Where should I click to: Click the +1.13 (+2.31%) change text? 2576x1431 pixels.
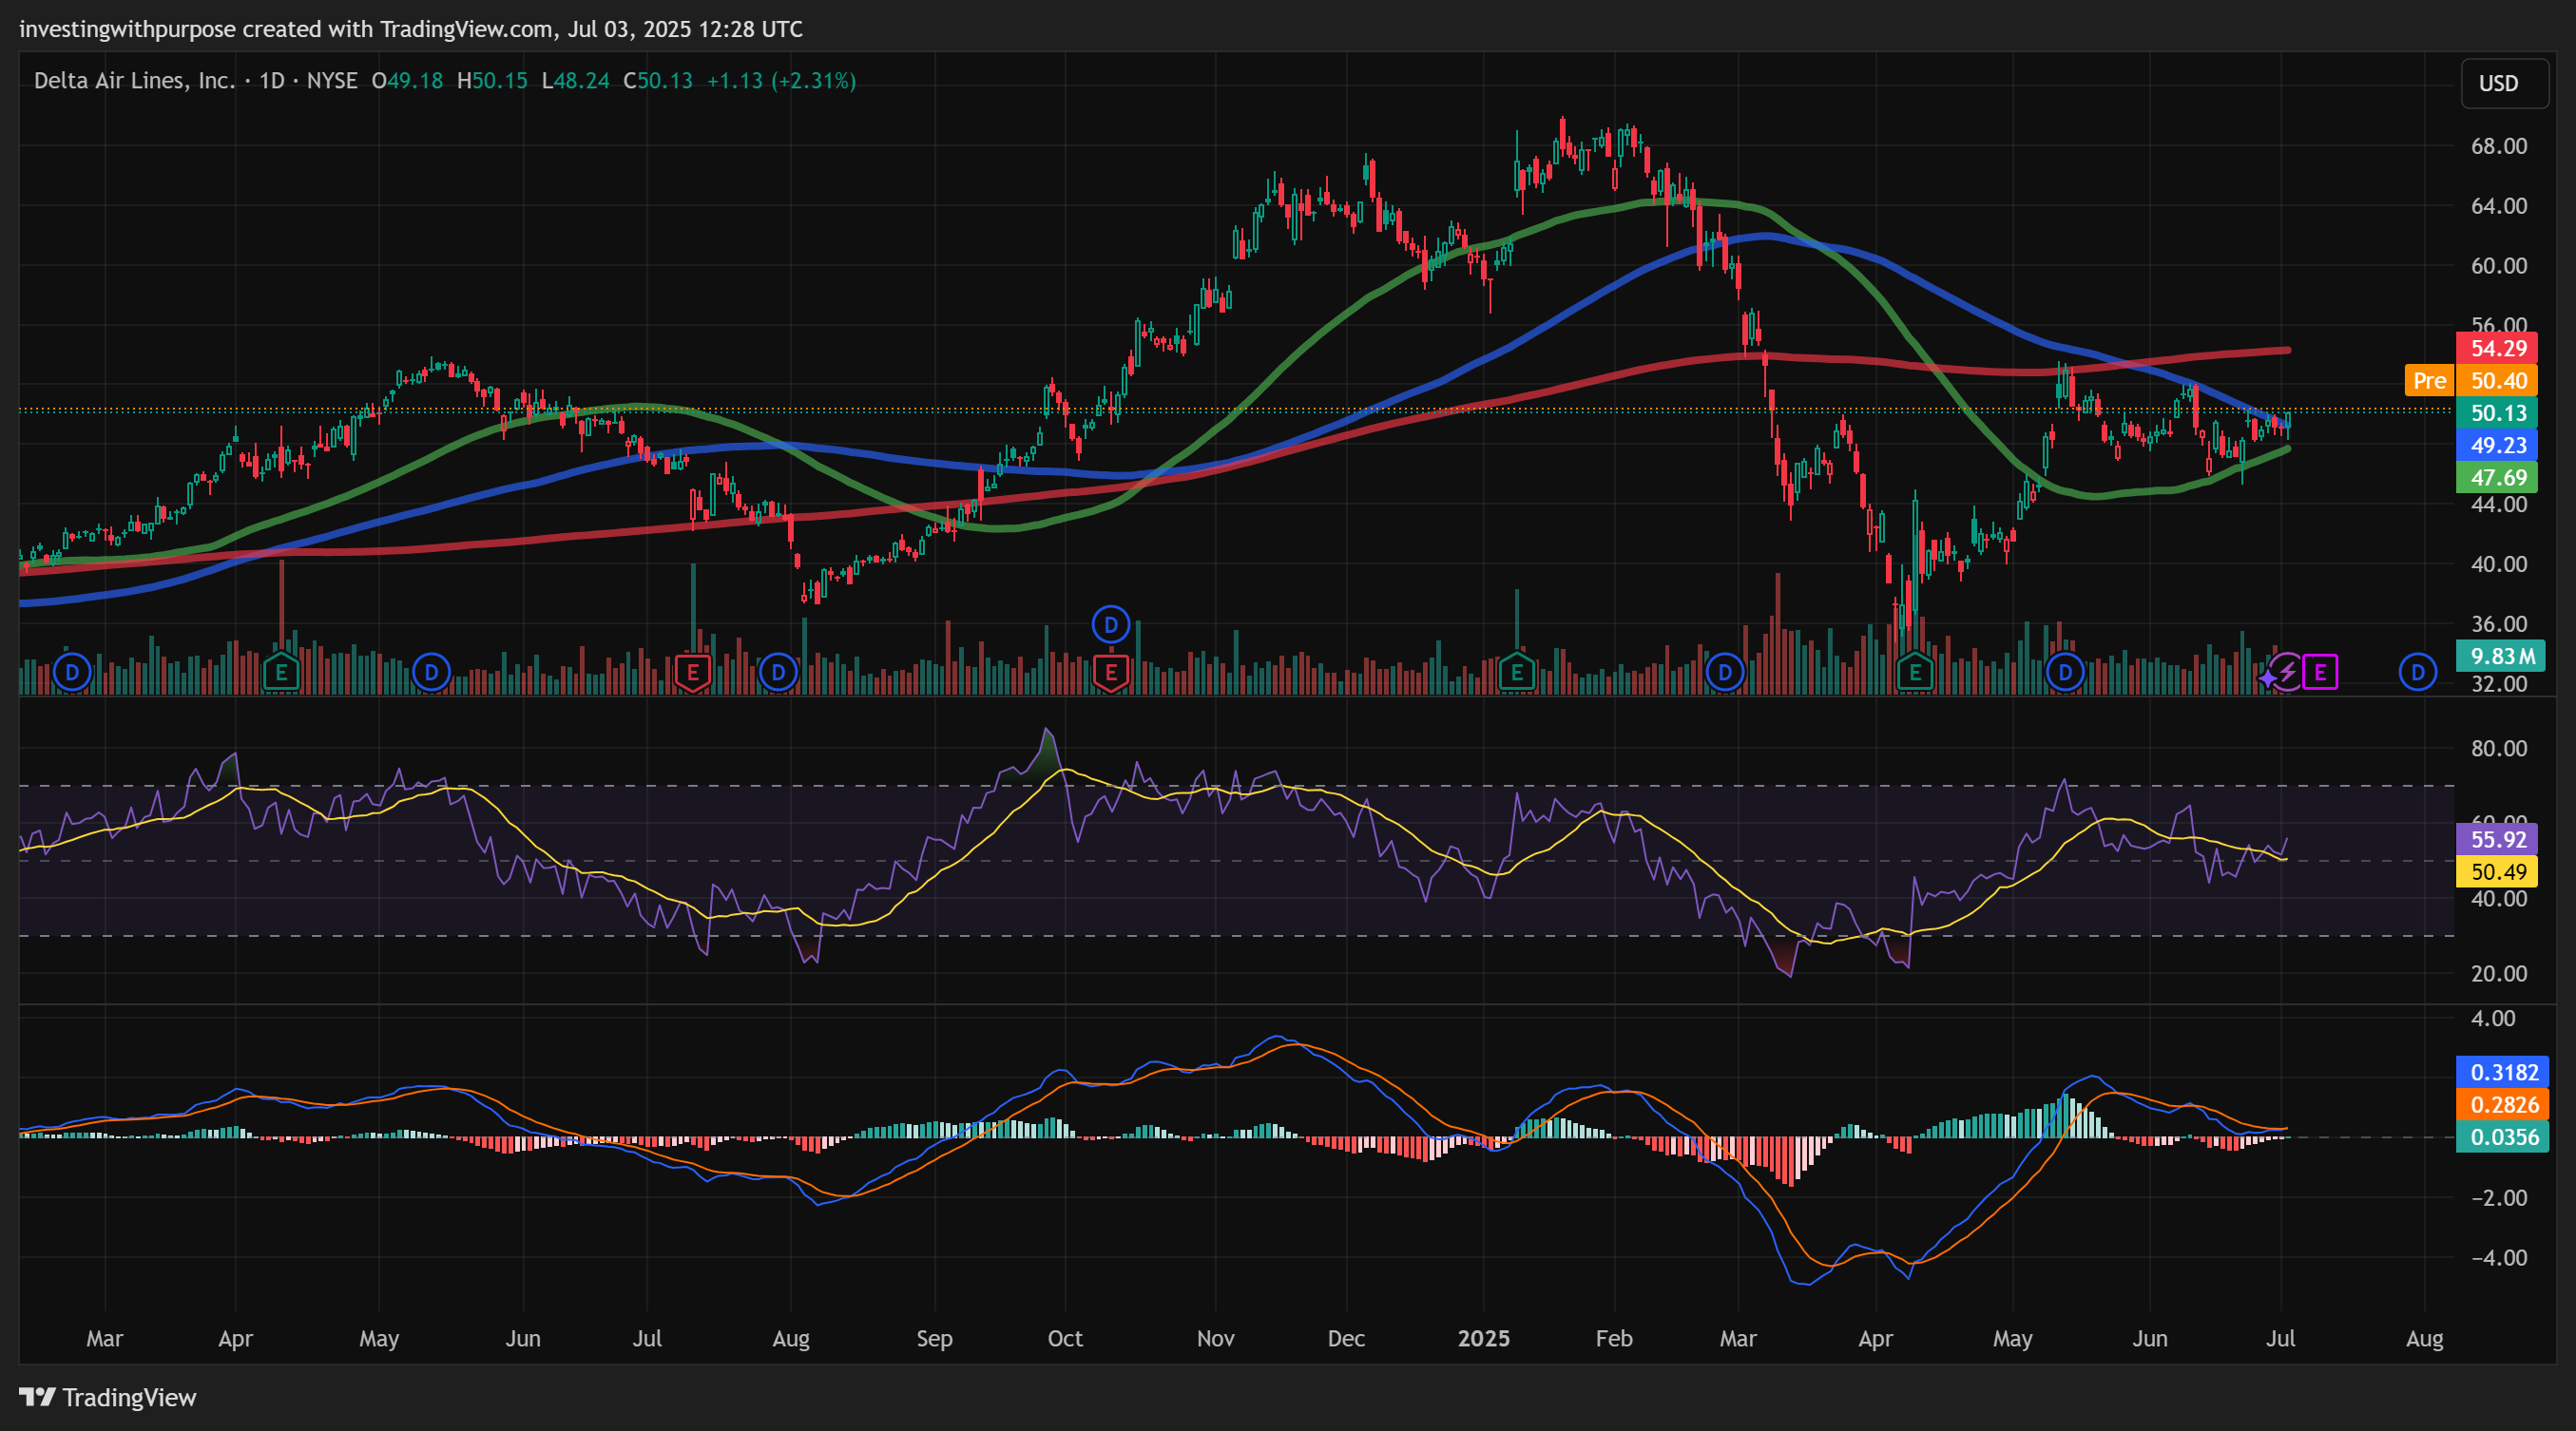(x=781, y=81)
